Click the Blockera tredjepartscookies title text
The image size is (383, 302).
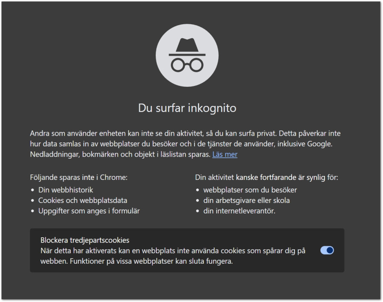[x=85, y=240]
